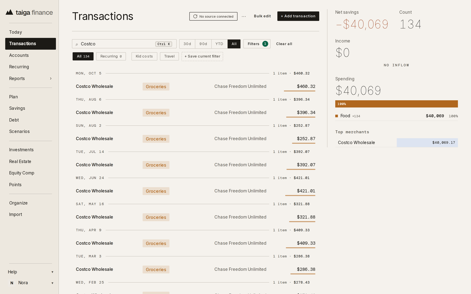This screenshot has height=294, width=471.
Task: Click the Bulk edit button
Action: click(262, 16)
